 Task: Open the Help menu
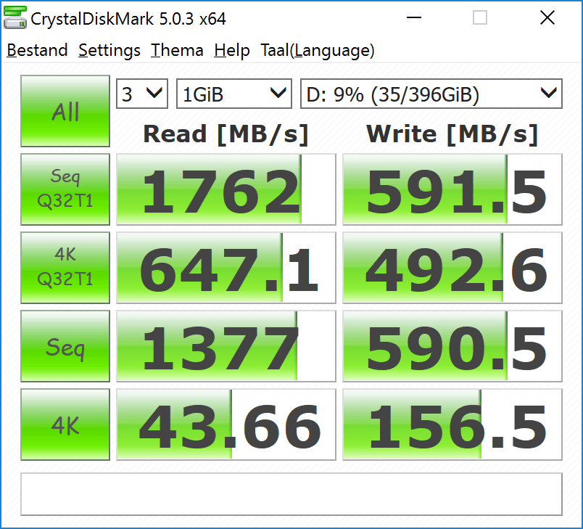tap(231, 50)
